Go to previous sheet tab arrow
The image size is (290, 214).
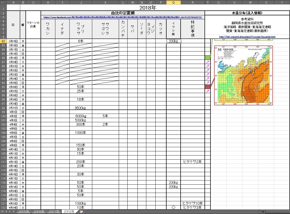(x=6, y=212)
